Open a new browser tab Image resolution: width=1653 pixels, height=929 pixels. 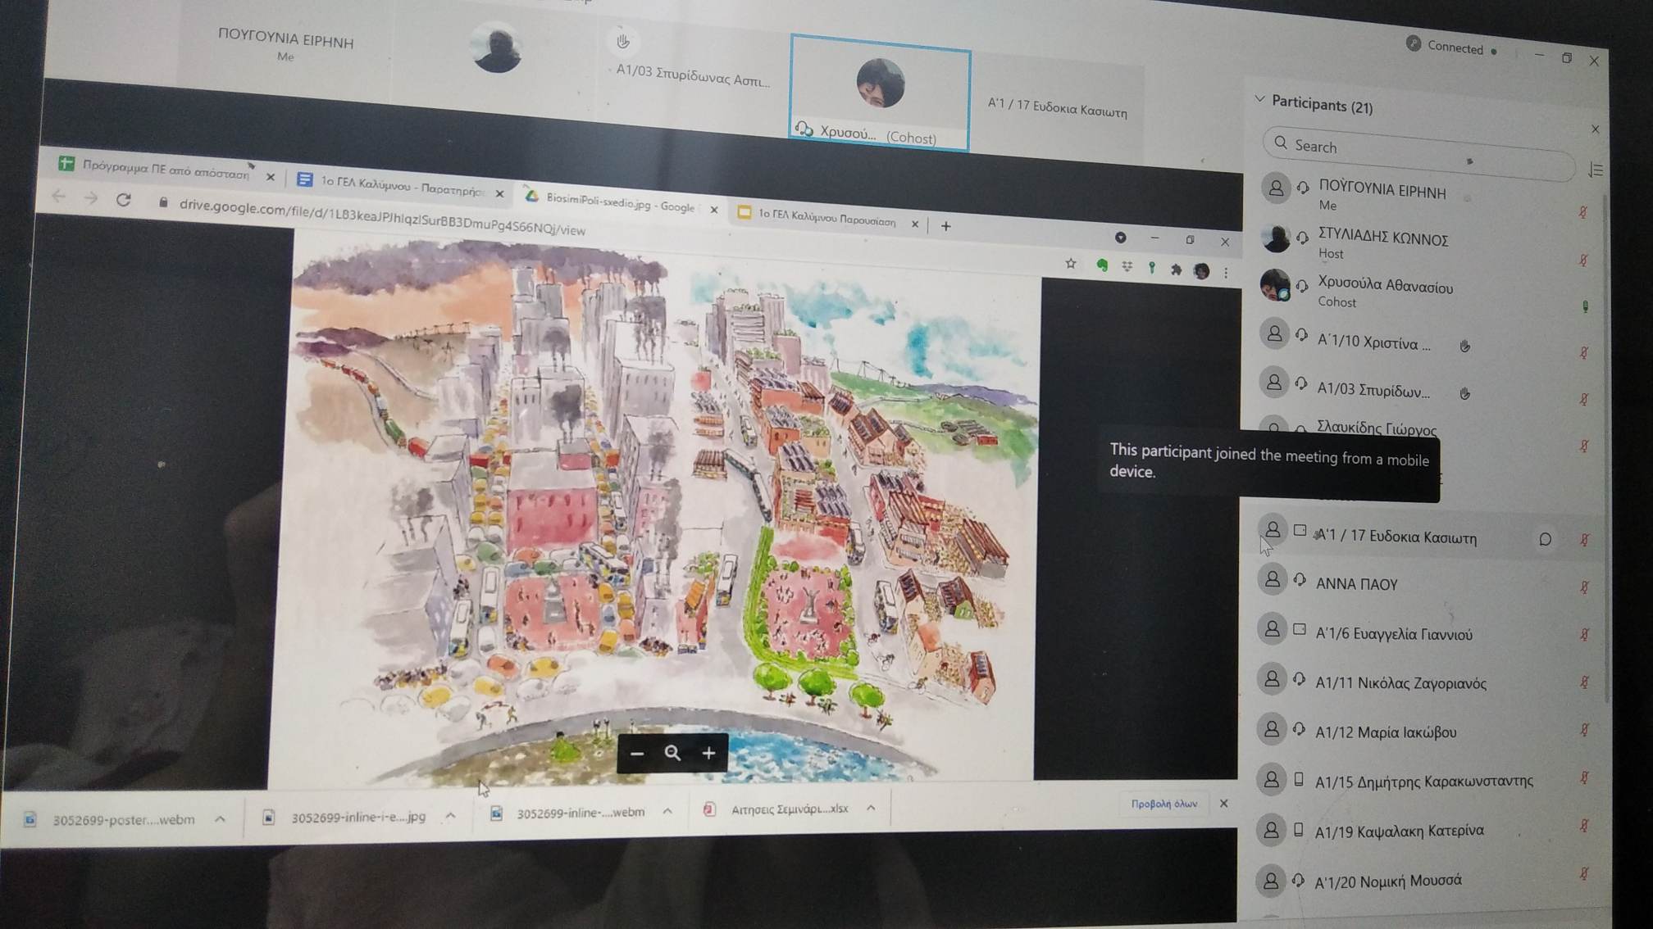pos(945,226)
